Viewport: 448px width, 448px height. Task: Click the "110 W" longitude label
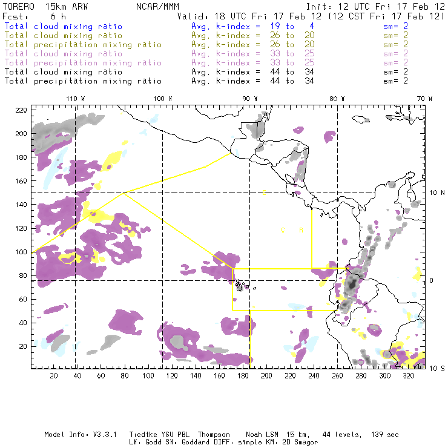(76, 99)
